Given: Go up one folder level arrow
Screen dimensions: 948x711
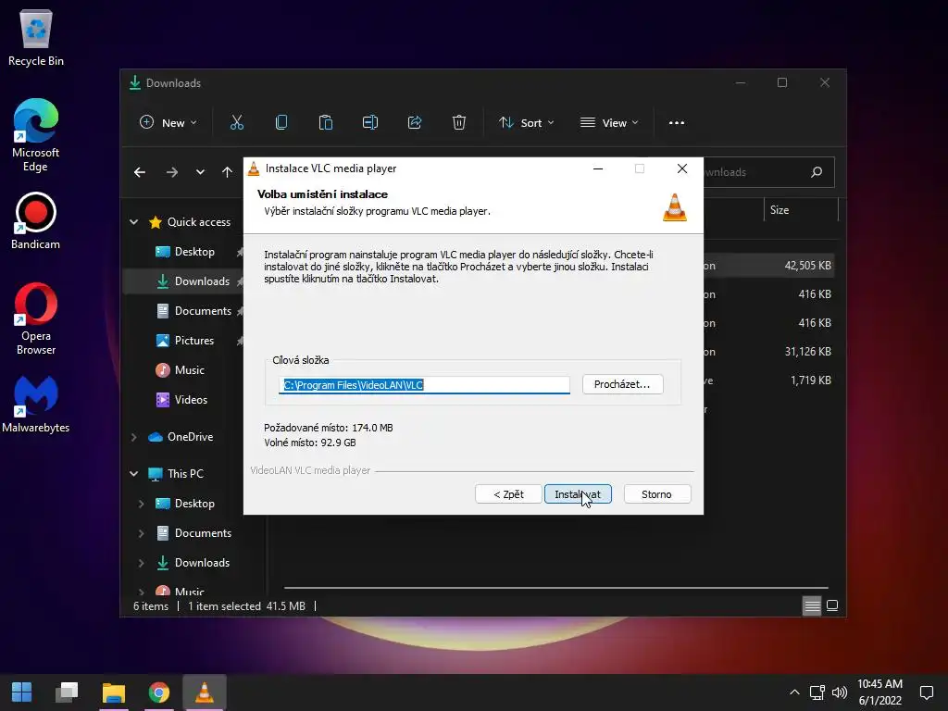Looking at the screenshot, I should [228, 172].
